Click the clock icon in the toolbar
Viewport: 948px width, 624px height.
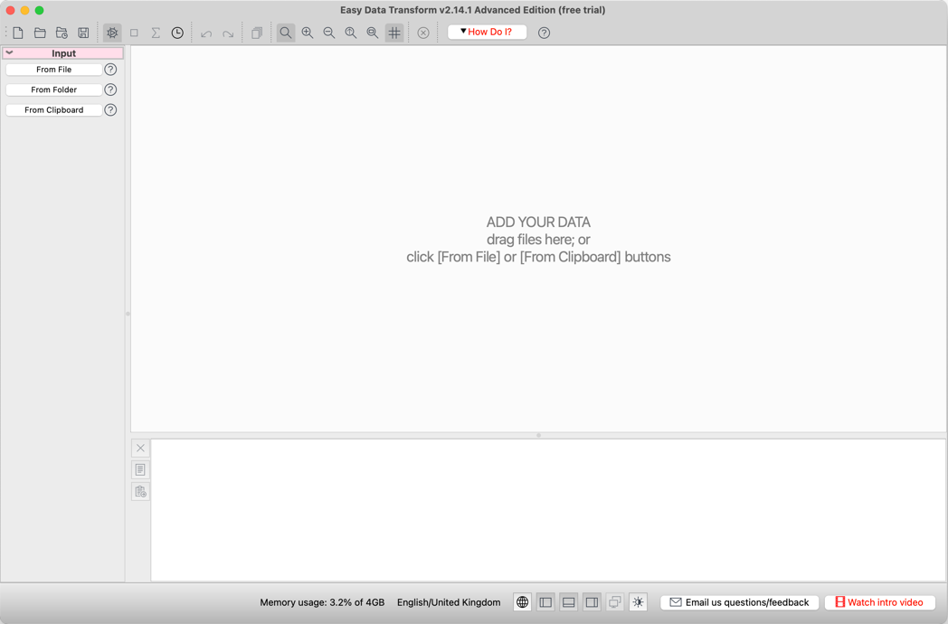(x=177, y=33)
